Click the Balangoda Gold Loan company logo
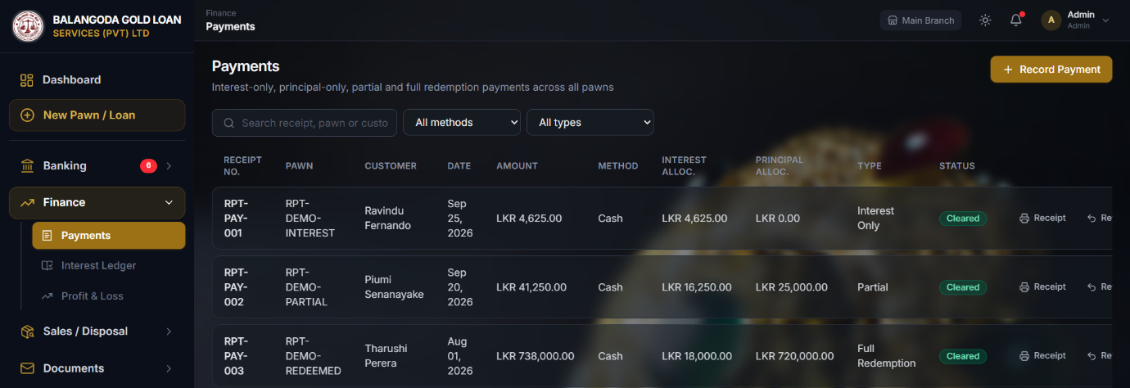This screenshot has width=1130, height=388. 29,25
